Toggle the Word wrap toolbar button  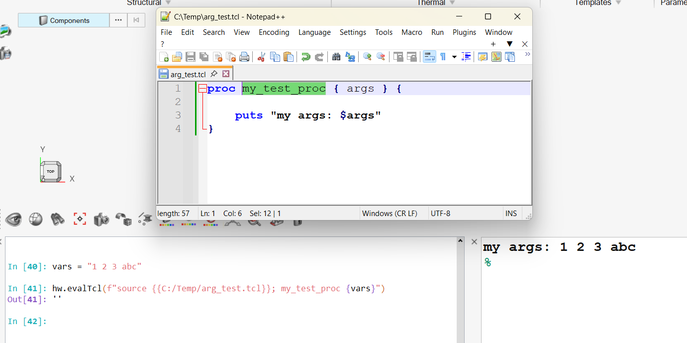[429, 57]
